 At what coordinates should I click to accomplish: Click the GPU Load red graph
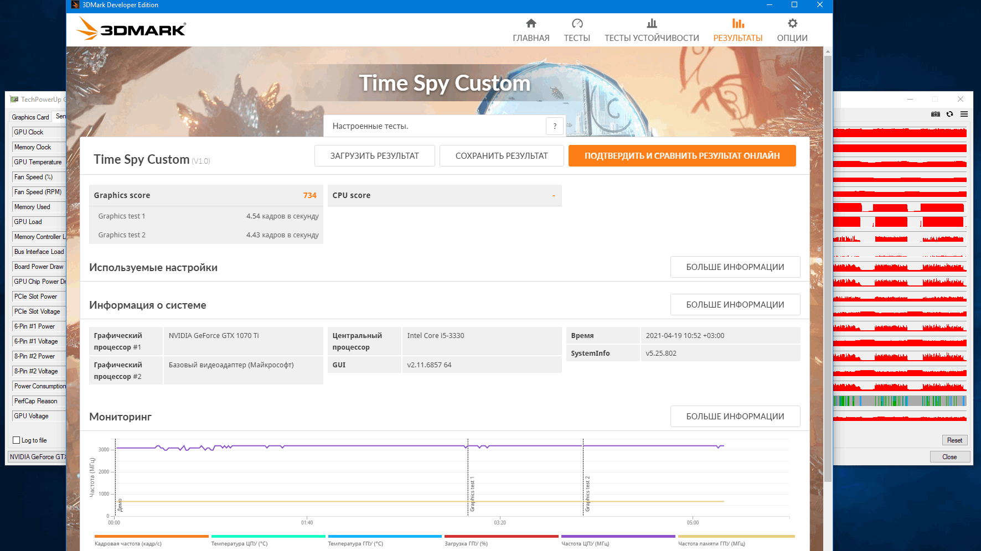tap(900, 222)
